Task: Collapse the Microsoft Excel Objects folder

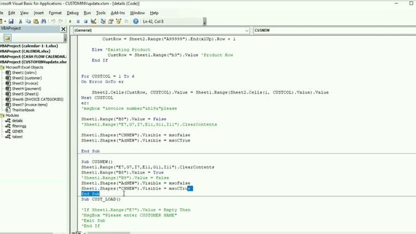Action: pos(3,68)
